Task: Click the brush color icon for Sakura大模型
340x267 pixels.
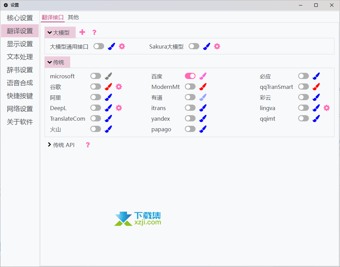Action: [x=207, y=46]
